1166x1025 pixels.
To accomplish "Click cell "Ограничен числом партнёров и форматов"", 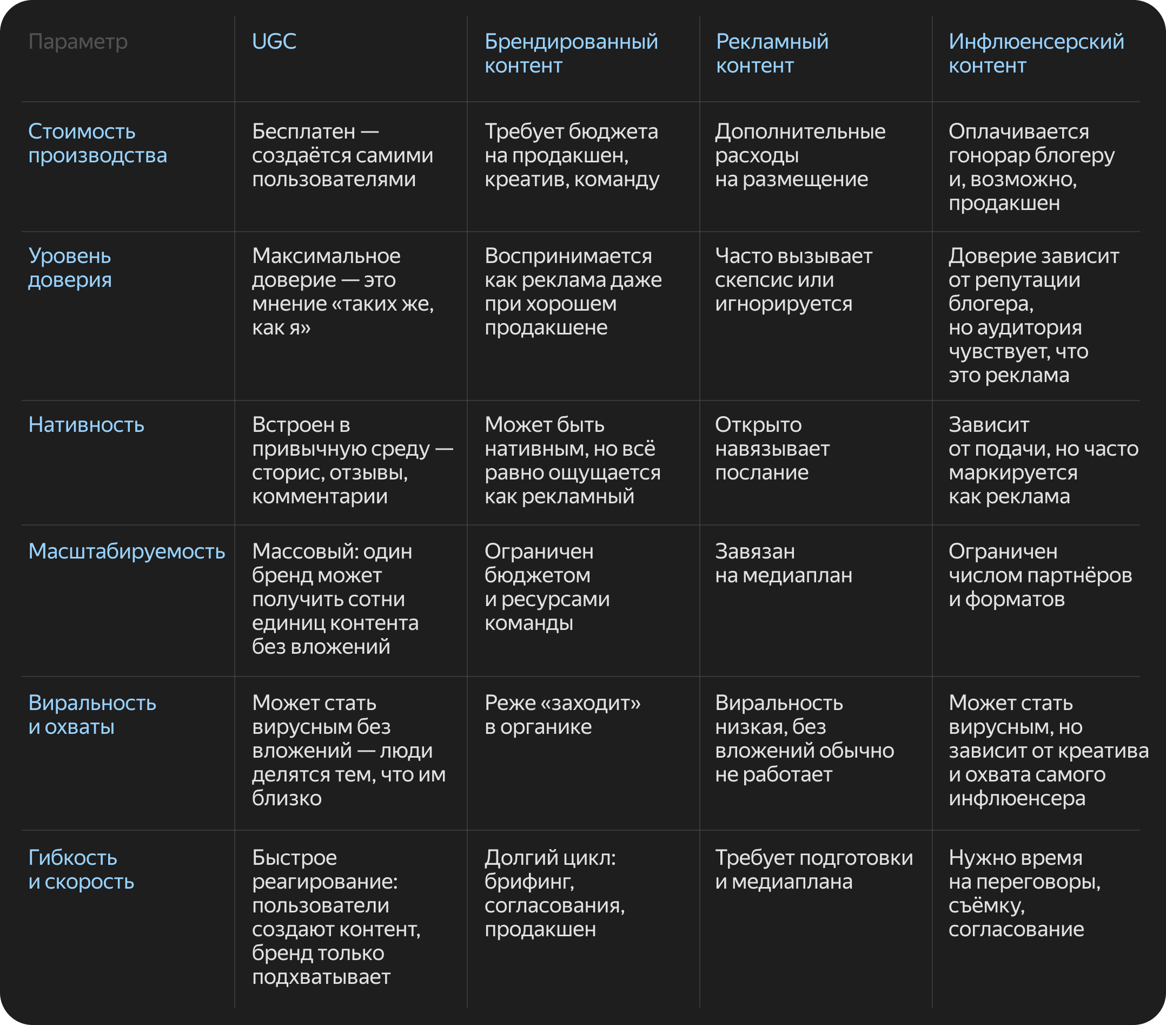I will tap(1040, 575).
